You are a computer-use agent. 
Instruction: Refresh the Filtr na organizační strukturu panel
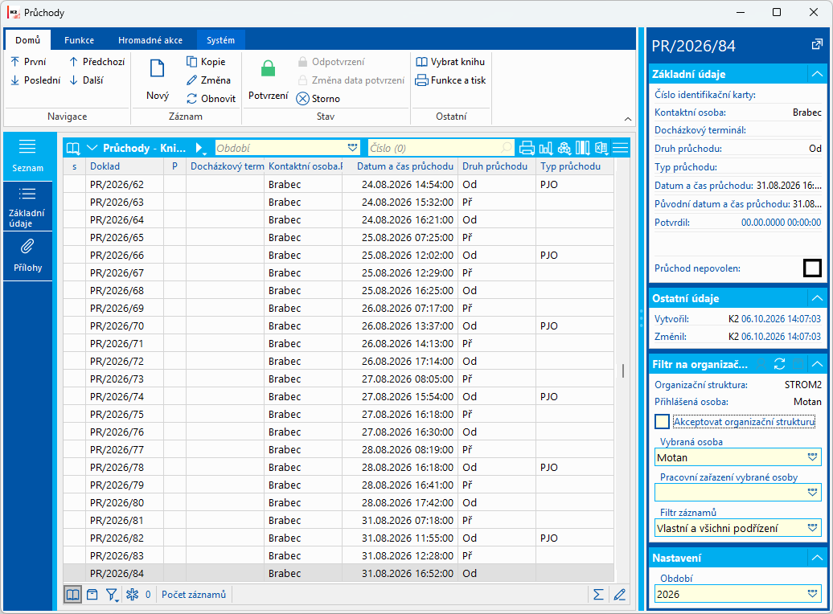[779, 364]
